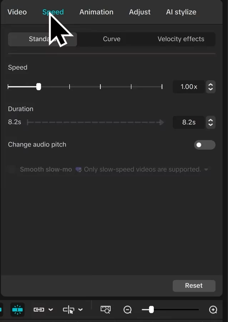Open the AI stylize tab
Screen dimensions: 228x322
(181, 12)
